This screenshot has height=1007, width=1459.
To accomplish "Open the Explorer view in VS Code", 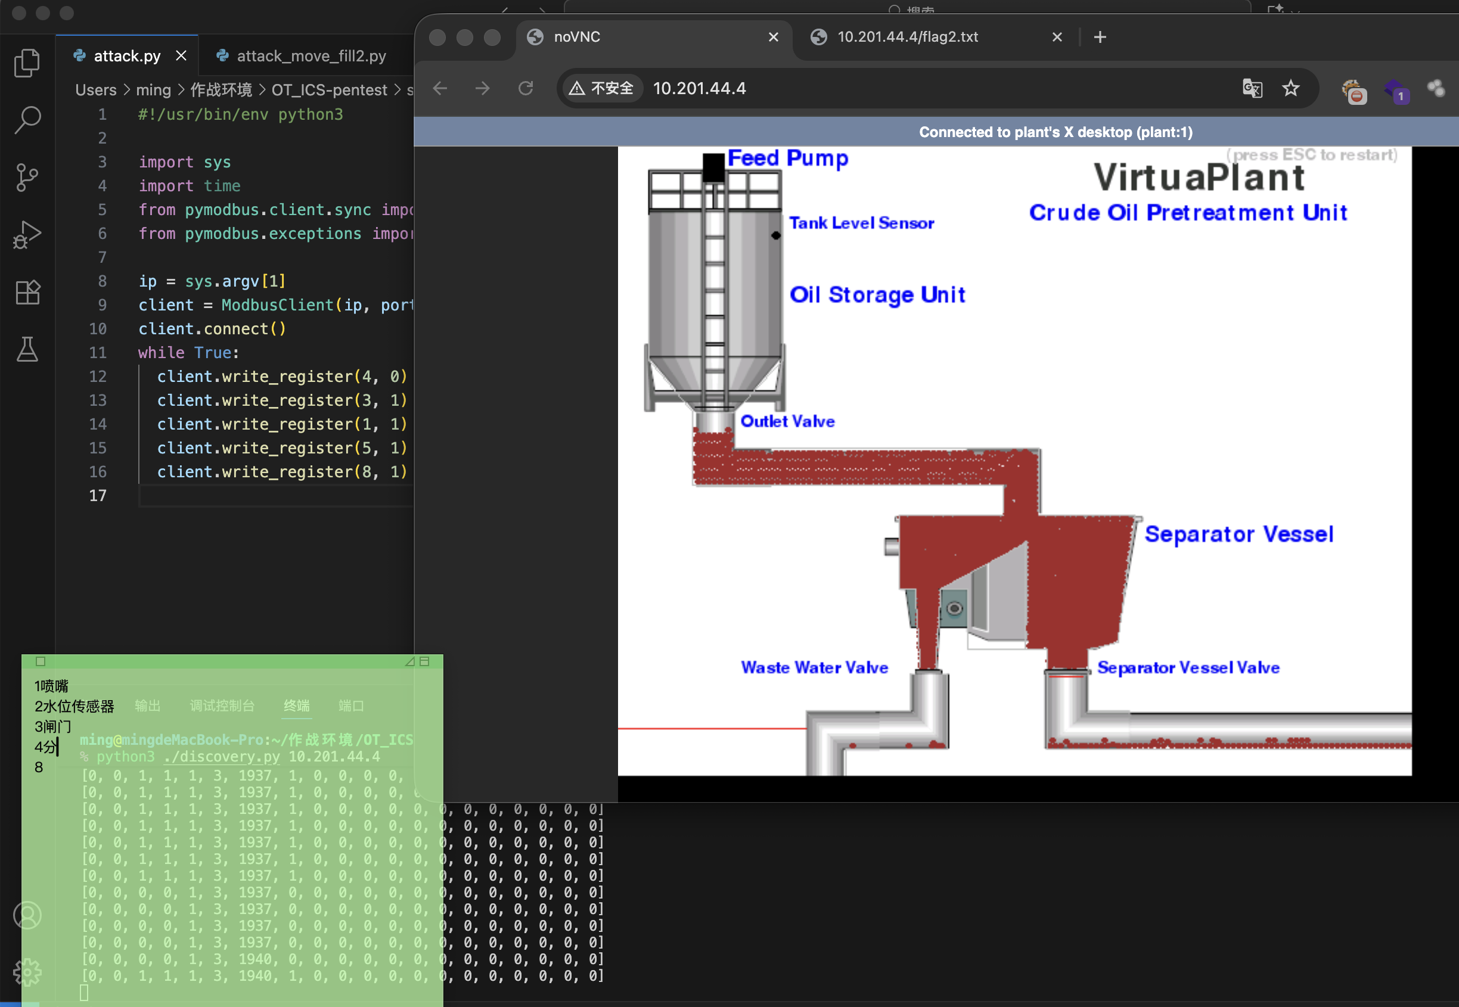I will [x=27, y=63].
